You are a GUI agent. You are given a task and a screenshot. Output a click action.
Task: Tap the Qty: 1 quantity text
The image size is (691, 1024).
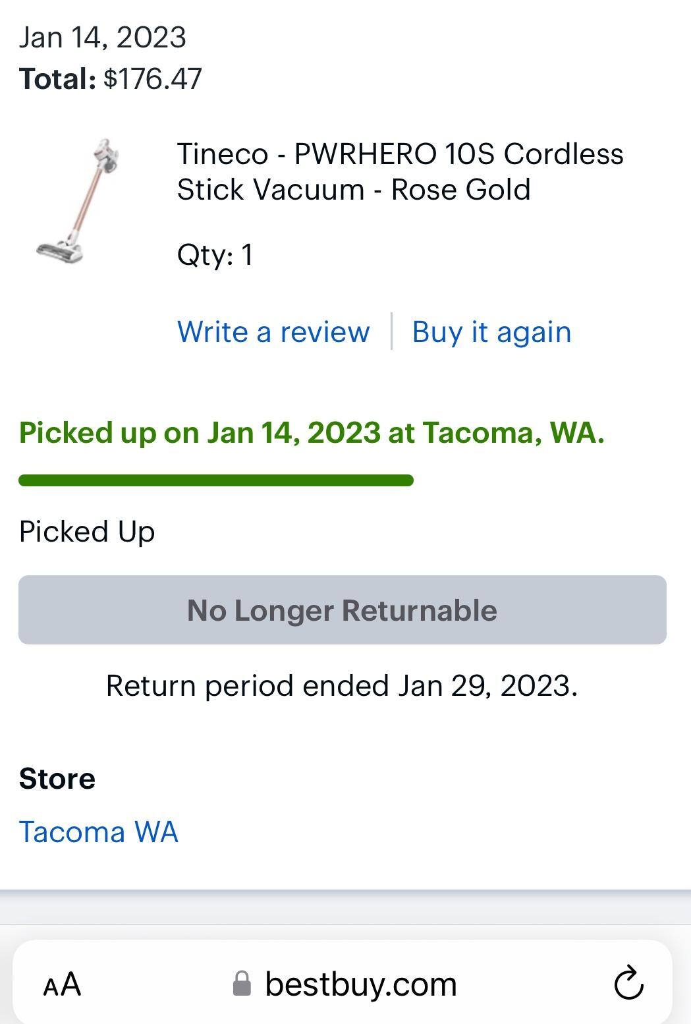(x=215, y=254)
